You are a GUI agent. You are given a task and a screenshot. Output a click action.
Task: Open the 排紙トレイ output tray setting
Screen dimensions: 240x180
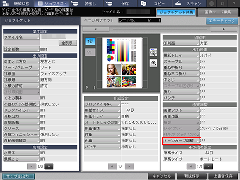[181, 55]
